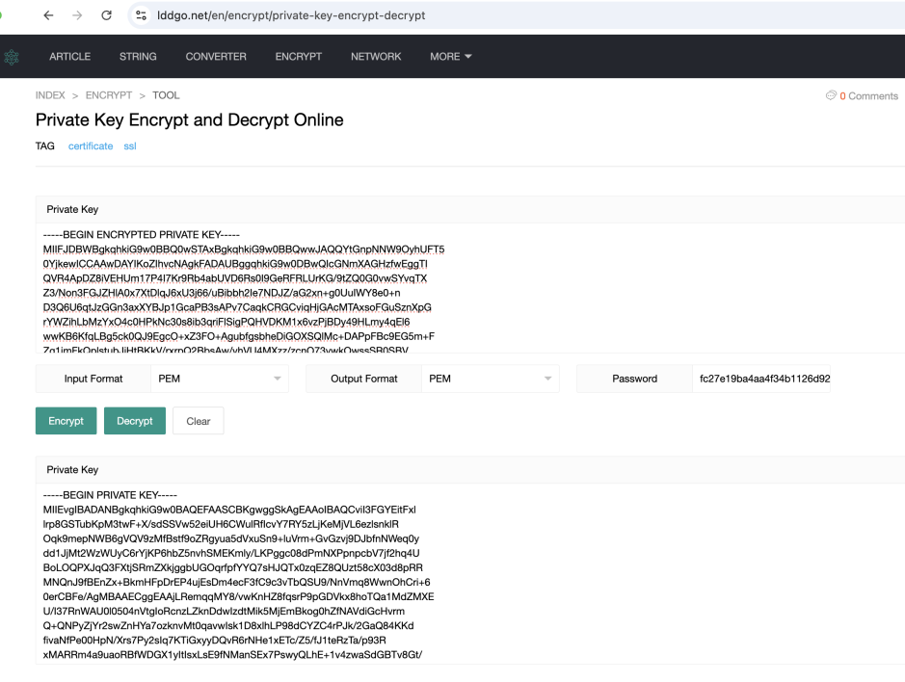905x682 pixels.
Task: Click the page title 'Private Key Encrypt and Decrypt Online'
Action: [x=189, y=120]
